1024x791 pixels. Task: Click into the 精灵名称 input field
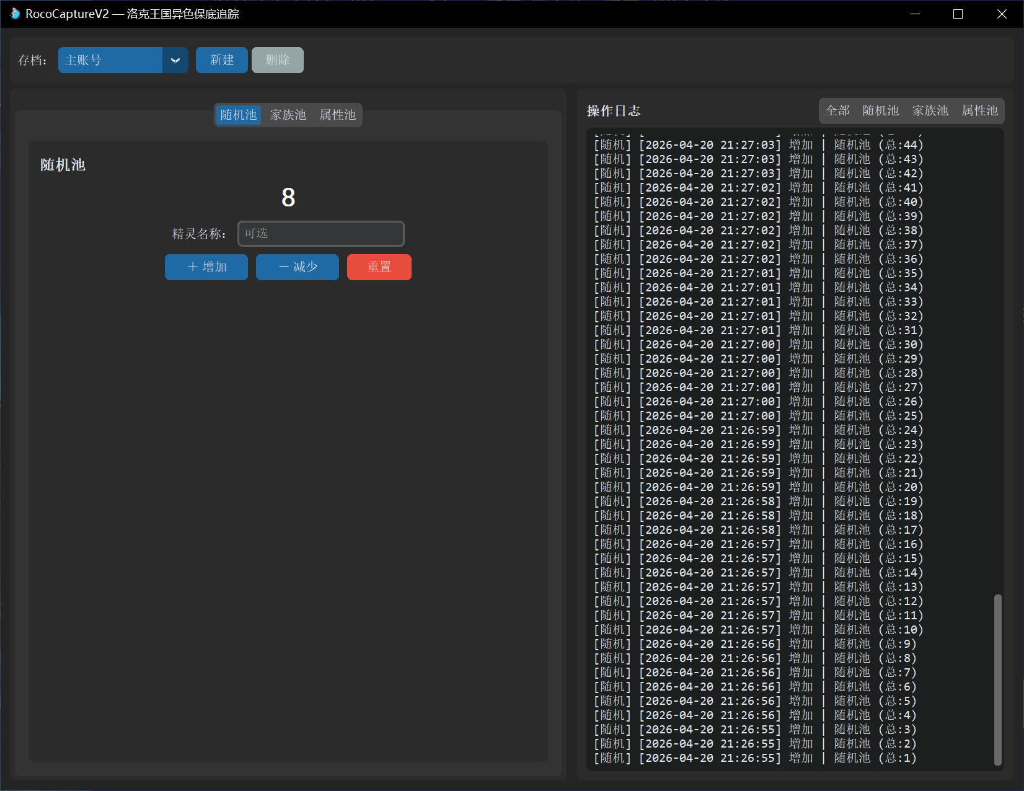coord(320,234)
